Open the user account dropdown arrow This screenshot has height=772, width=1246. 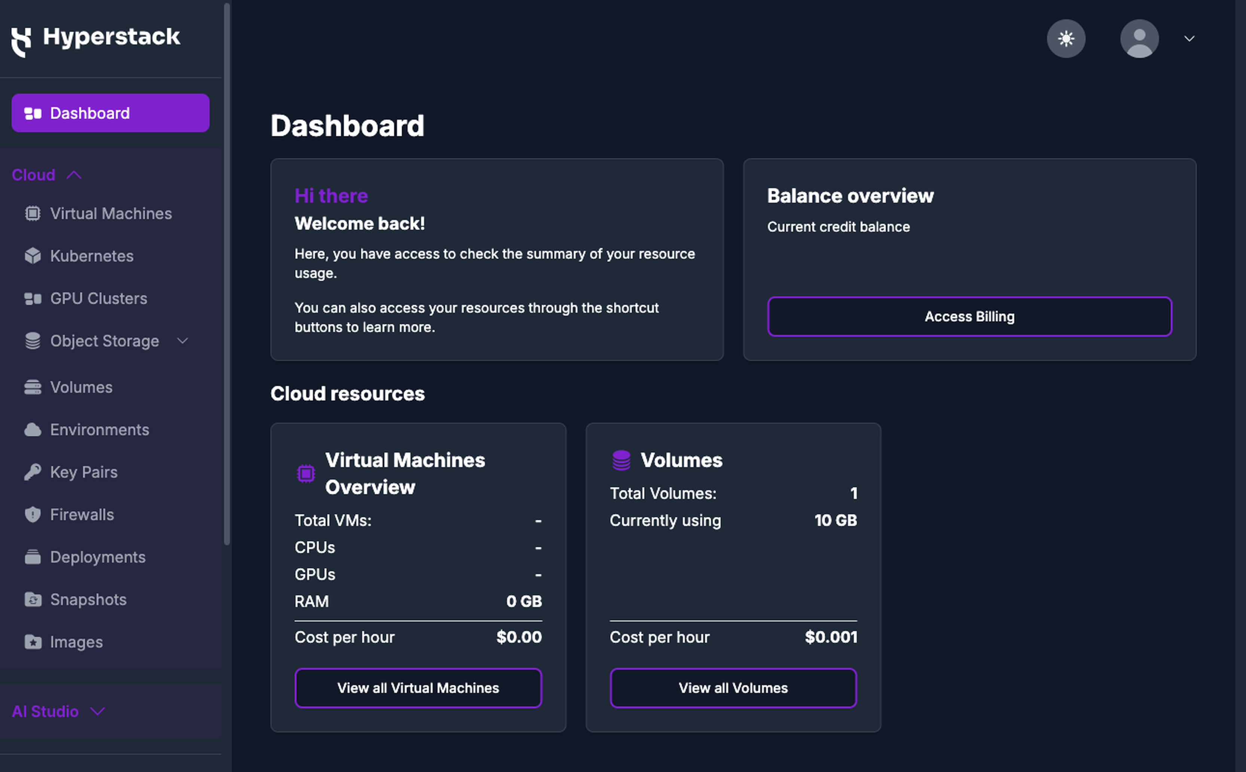tap(1189, 39)
